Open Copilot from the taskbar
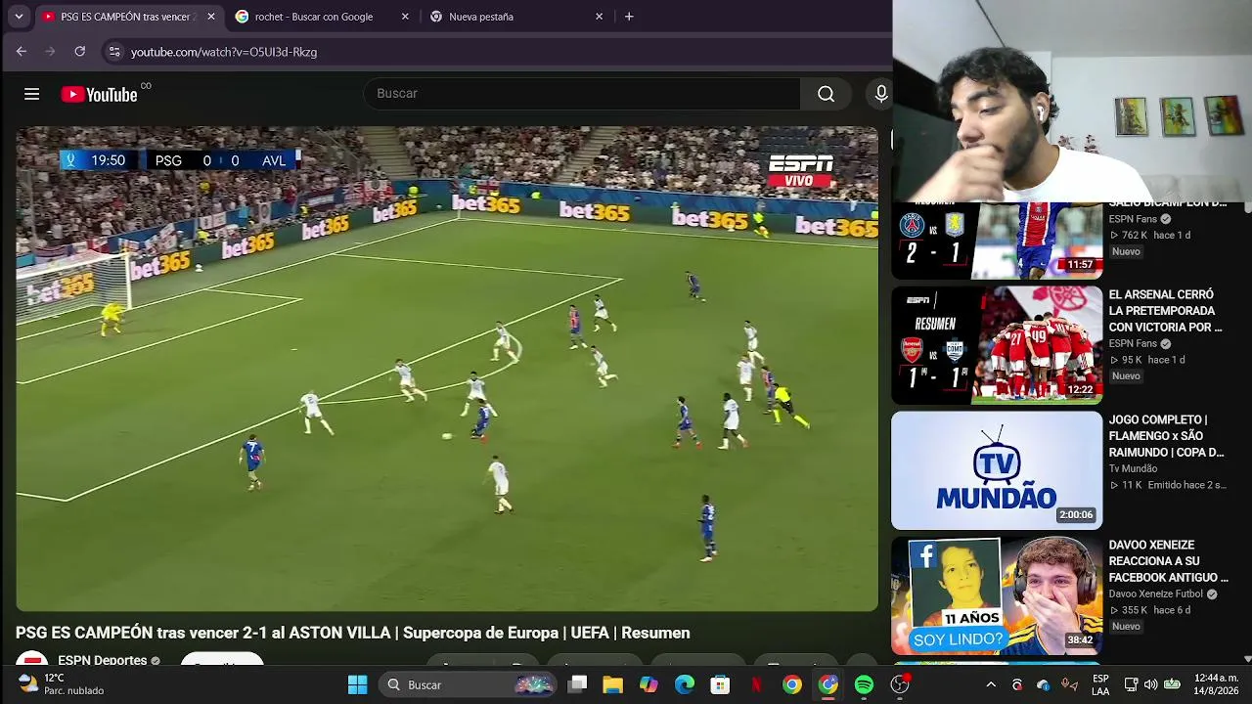 [x=648, y=684]
